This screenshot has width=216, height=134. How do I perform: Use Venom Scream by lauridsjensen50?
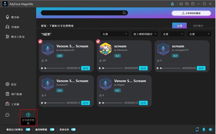(x=86, y=68)
